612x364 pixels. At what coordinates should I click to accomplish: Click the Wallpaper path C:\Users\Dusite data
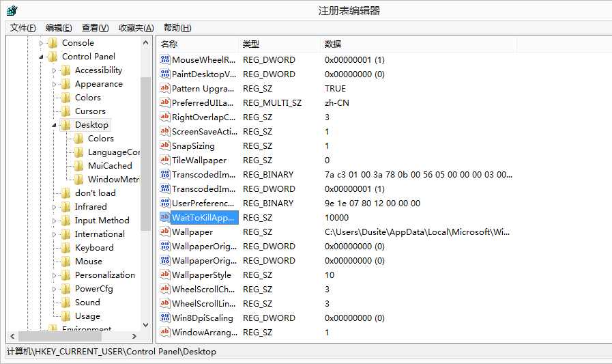(417, 232)
